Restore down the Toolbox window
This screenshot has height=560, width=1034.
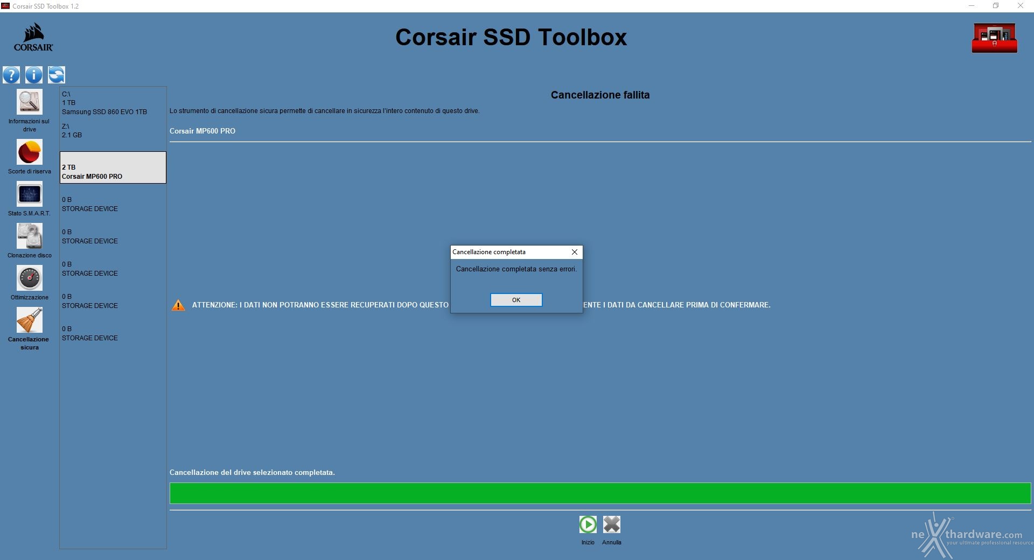tap(996, 6)
